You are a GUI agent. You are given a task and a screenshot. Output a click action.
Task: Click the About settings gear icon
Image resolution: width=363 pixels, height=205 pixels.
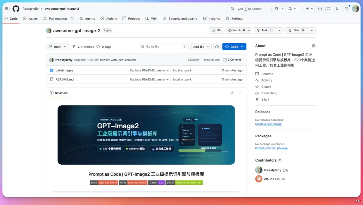pos(314,46)
